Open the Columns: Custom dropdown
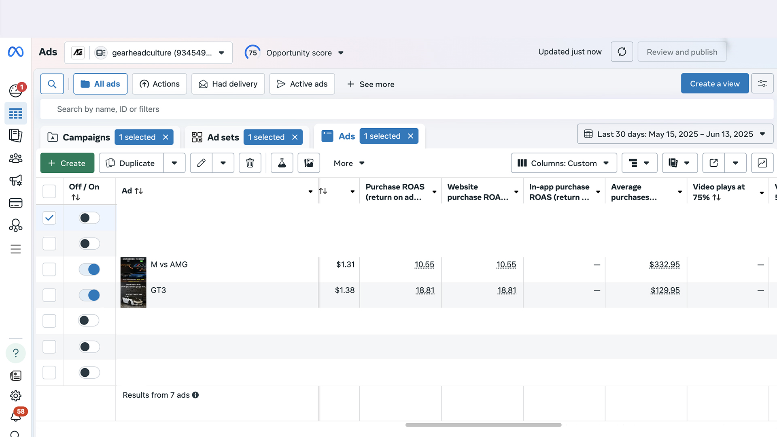The image size is (777, 437). 563,163
